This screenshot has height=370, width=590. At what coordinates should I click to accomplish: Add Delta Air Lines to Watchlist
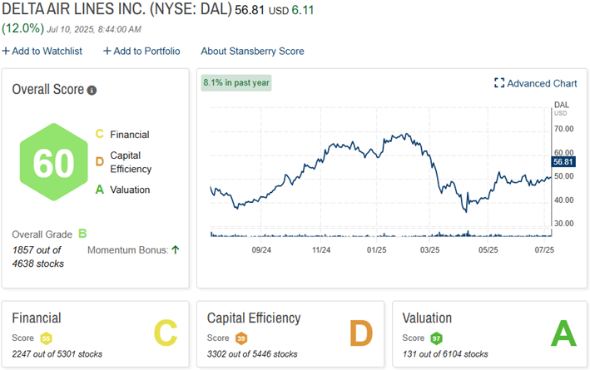coord(42,51)
